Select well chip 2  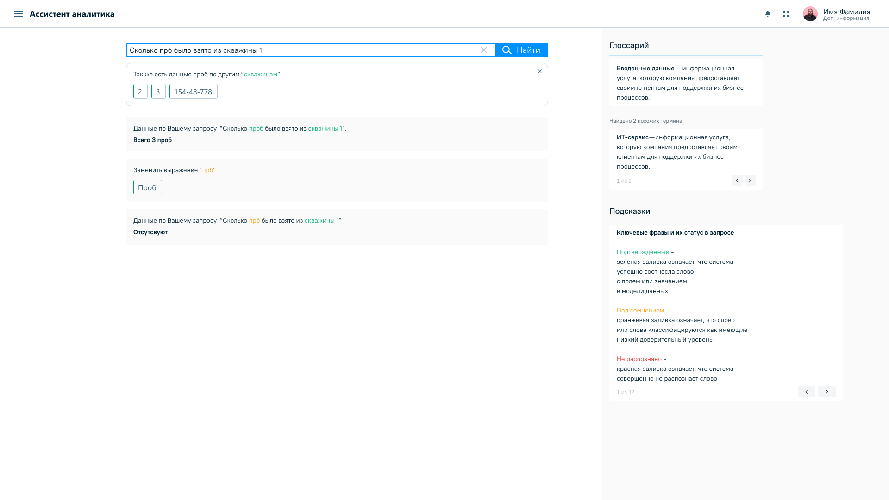[140, 92]
